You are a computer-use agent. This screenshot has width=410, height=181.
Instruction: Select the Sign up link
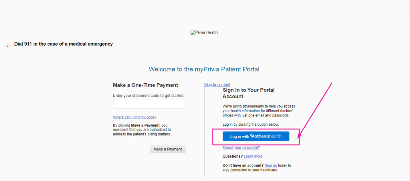click(x=271, y=165)
